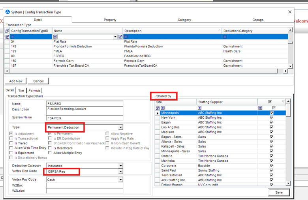This screenshot has width=308, height=200.
Task: Click filter operator icon in Description column
Action: click(126, 37)
